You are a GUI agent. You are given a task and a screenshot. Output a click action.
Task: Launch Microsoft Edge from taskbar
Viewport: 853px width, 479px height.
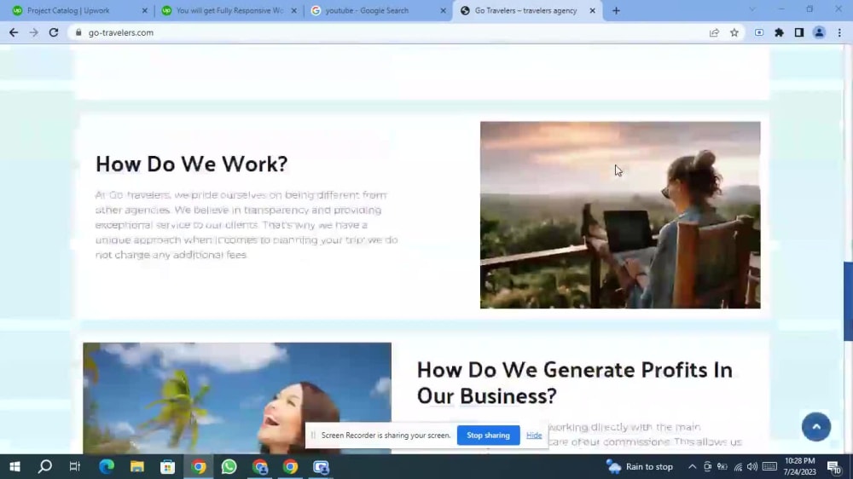point(107,466)
